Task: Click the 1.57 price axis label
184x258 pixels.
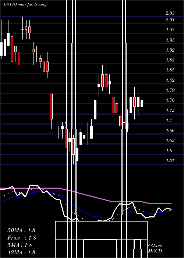Action: pyautogui.click(x=170, y=161)
